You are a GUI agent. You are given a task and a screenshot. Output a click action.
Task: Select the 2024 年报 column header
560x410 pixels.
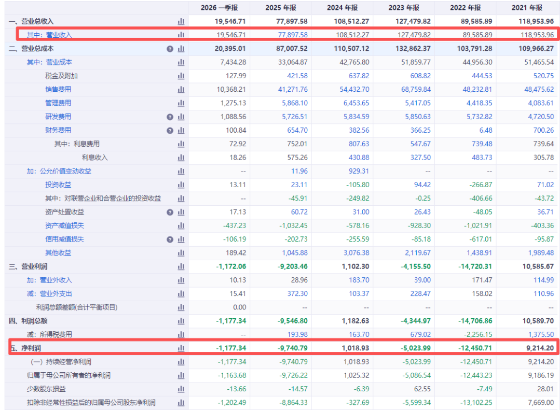[x=342, y=7]
